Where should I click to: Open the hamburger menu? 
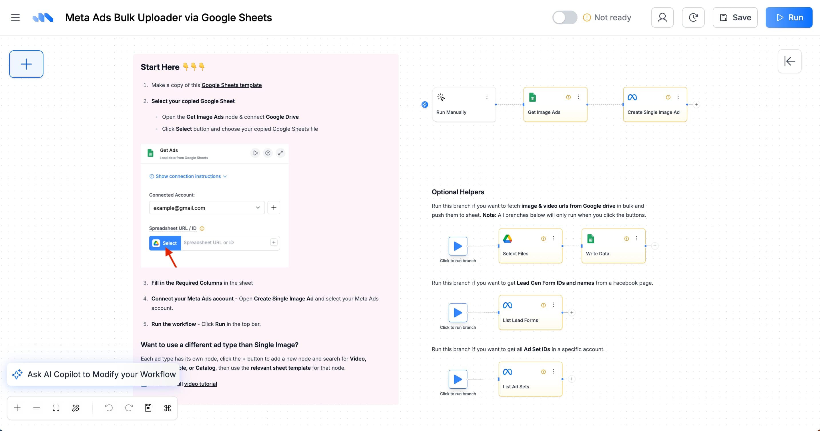pos(15,17)
